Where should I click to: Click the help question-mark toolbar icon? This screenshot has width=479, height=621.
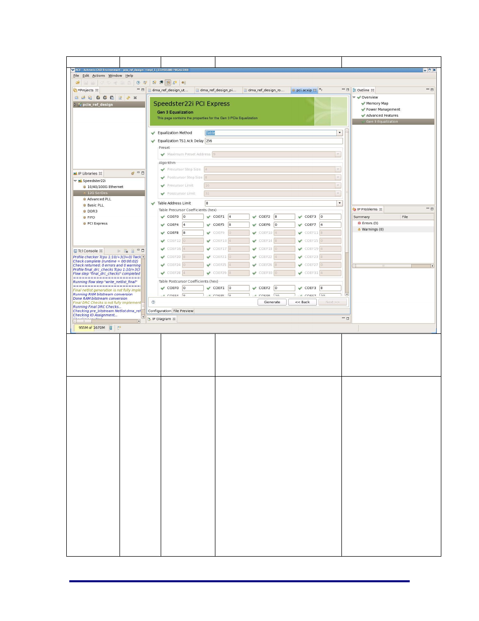coord(138,82)
